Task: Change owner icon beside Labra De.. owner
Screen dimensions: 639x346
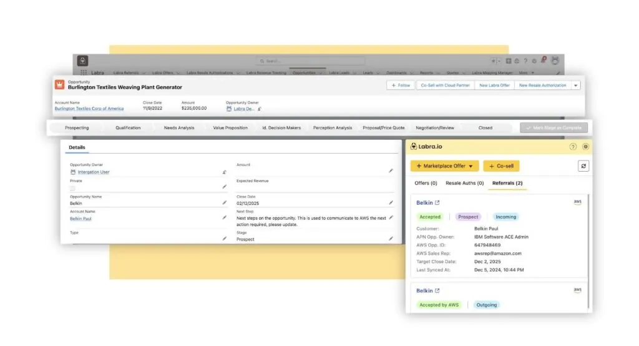Action: click(x=259, y=109)
